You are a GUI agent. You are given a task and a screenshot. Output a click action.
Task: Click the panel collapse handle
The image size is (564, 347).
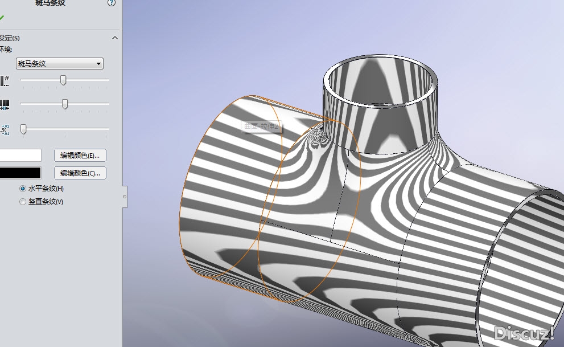125,197
